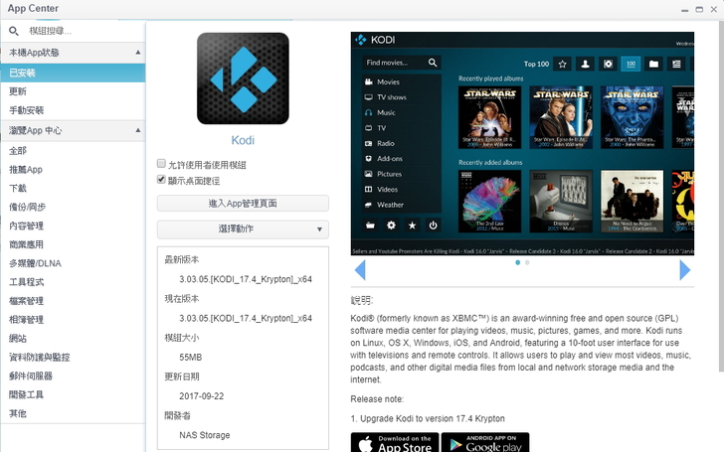724x452 pixels.
Task: Show the next screenshot with right arrow
Action: [685, 270]
